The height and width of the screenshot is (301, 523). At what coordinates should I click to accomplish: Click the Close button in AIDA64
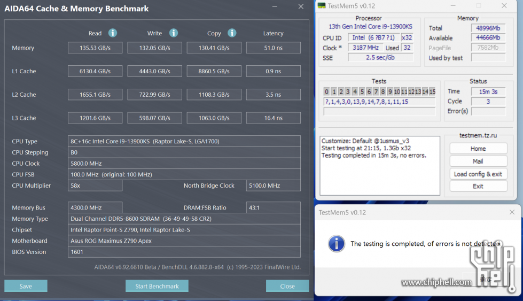pyautogui.click(x=287, y=286)
